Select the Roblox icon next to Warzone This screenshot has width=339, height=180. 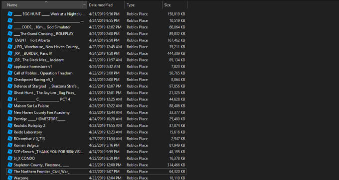(x=10, y=178)
